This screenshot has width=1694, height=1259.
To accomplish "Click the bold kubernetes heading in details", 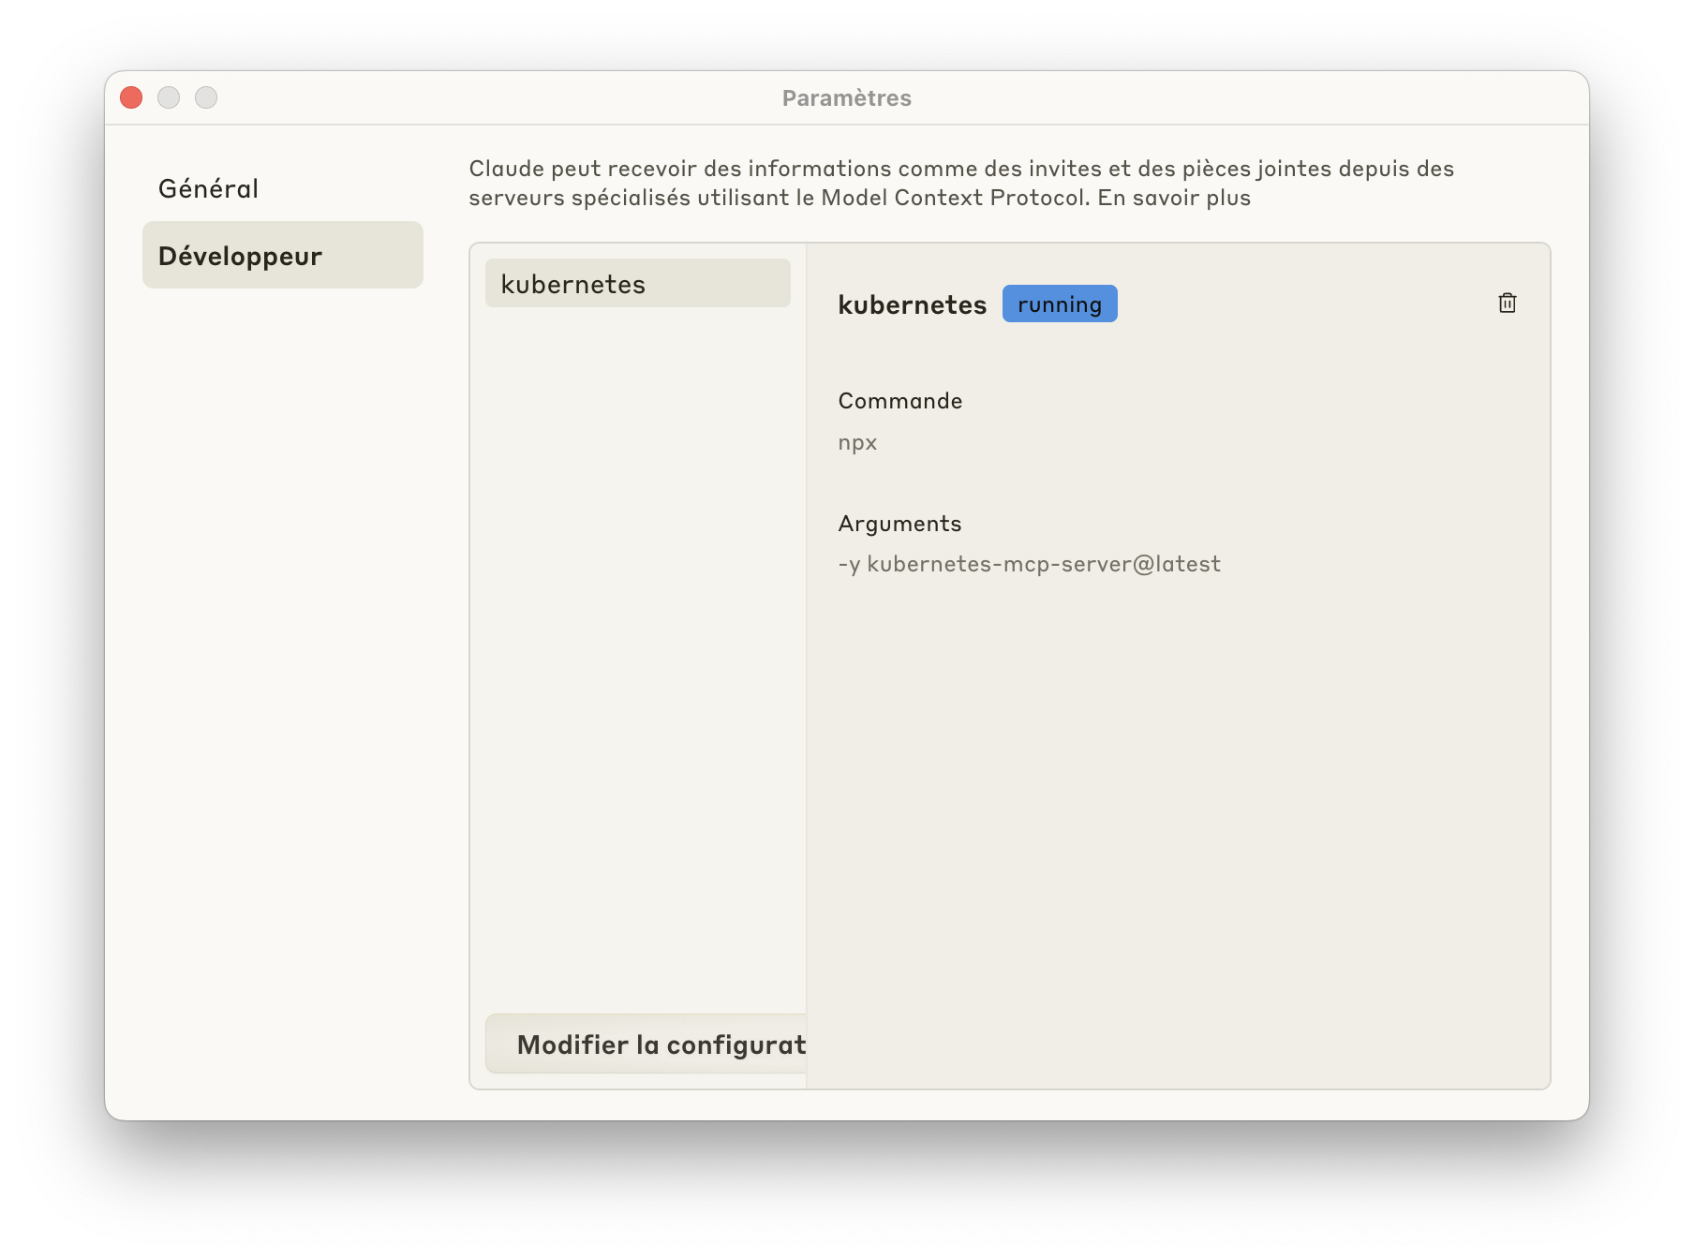I will click(x=912, y=305).
